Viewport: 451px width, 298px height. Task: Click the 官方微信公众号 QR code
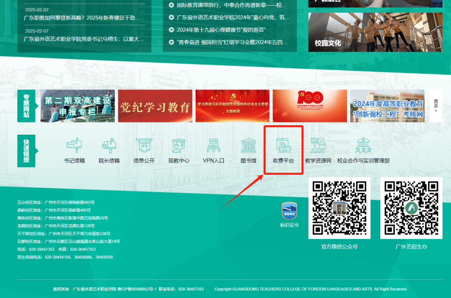(339, 208)
